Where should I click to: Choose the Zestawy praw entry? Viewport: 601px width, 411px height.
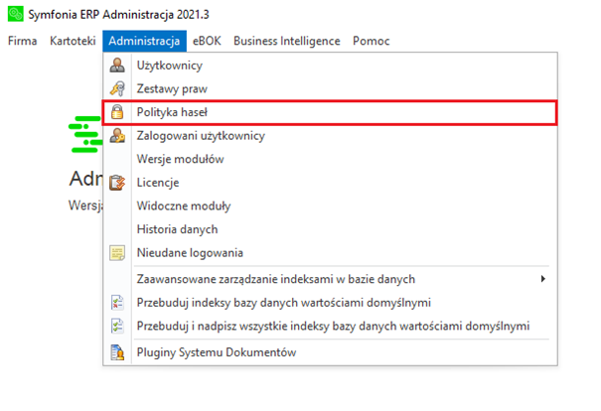[x=330, y=88]
